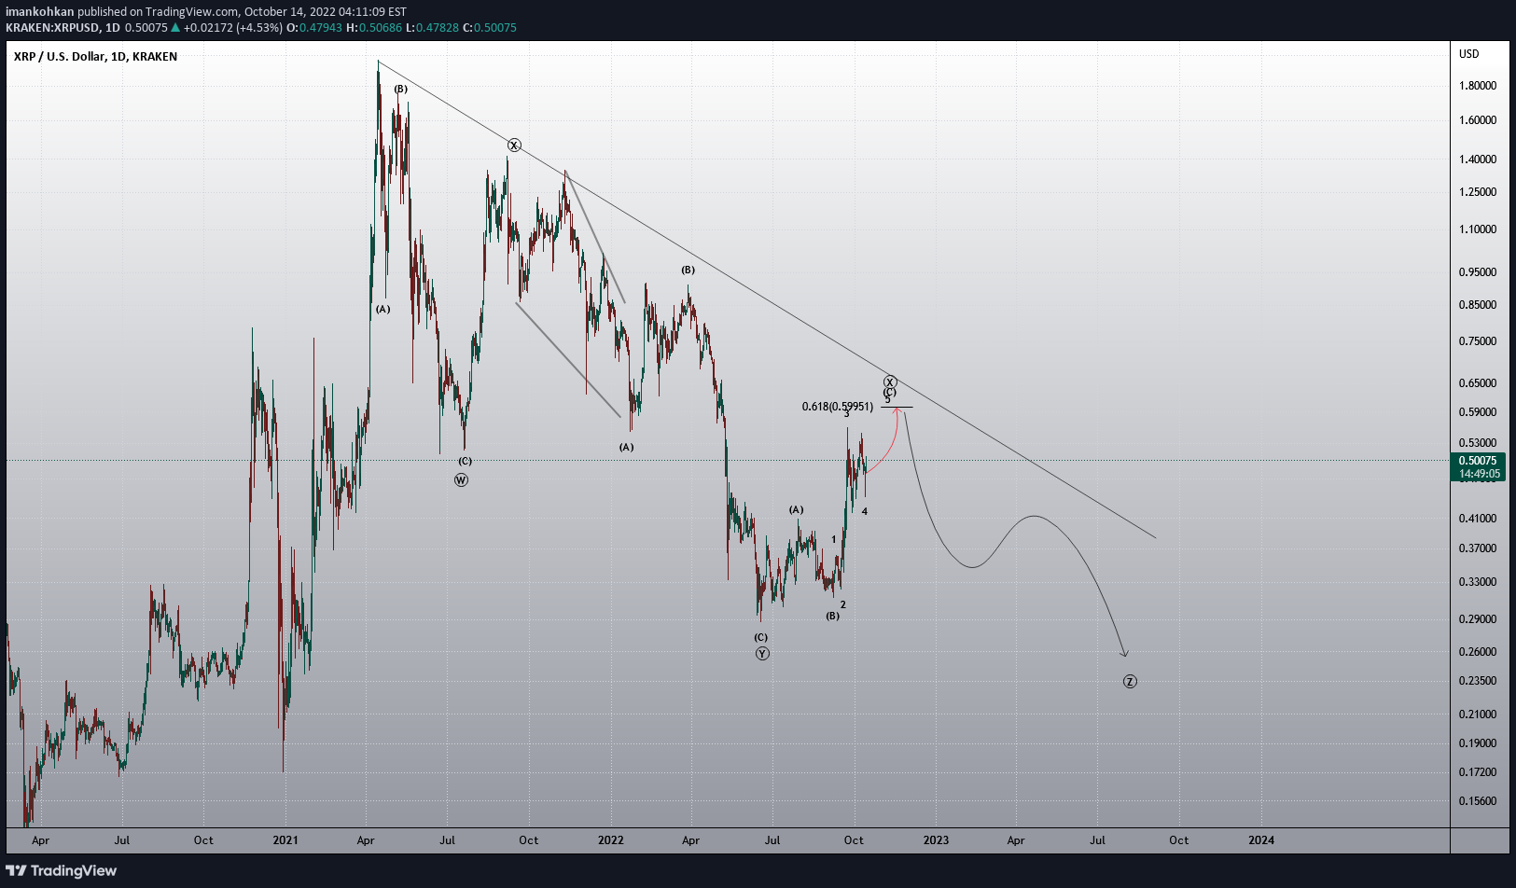Click the 2022 label on the time axis
This screenshot has width=1516, height=888.
tap(611, 840)
